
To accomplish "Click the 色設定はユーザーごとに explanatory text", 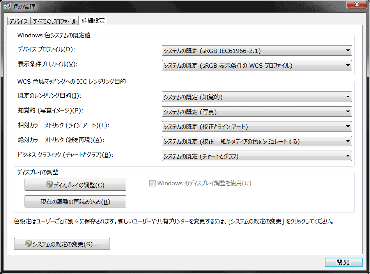I will point(173,221).
